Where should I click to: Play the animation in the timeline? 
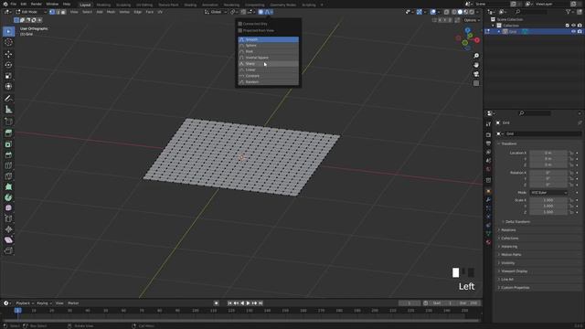click(x=248, y=303)
